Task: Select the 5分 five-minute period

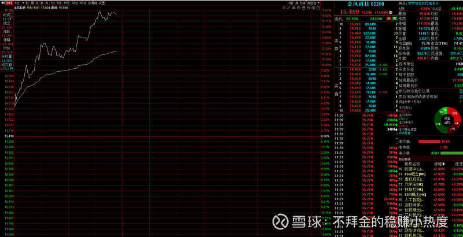Action: click(59, 3)
